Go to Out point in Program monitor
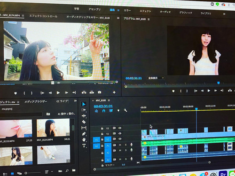 (x=222, y=91)
